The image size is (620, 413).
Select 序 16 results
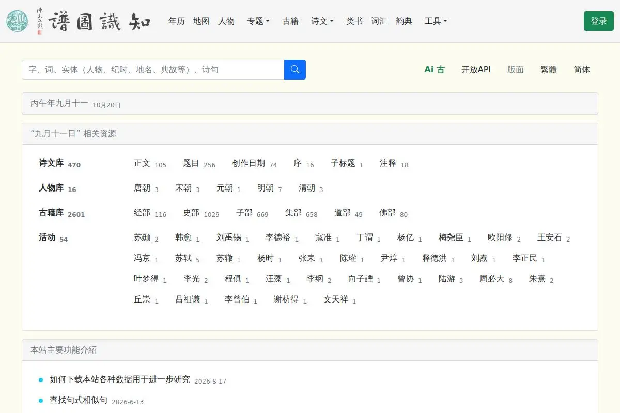point(304,164)
